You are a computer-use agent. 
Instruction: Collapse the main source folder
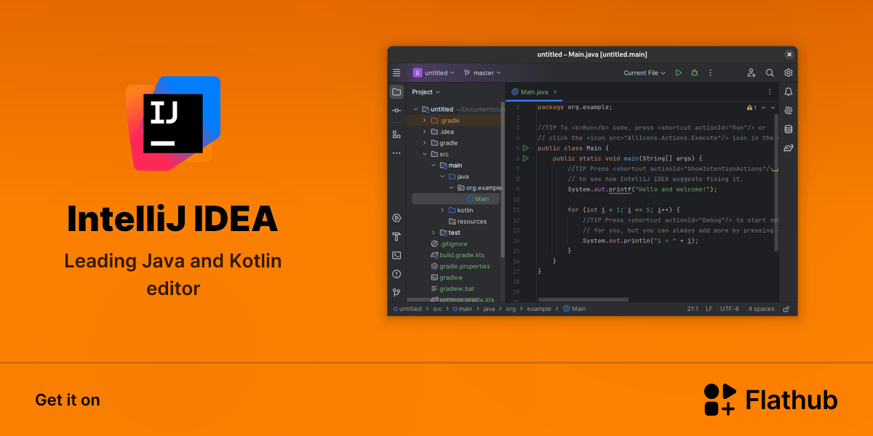point(434,166)
